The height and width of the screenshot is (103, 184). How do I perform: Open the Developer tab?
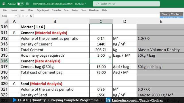[x=94, y=10]
